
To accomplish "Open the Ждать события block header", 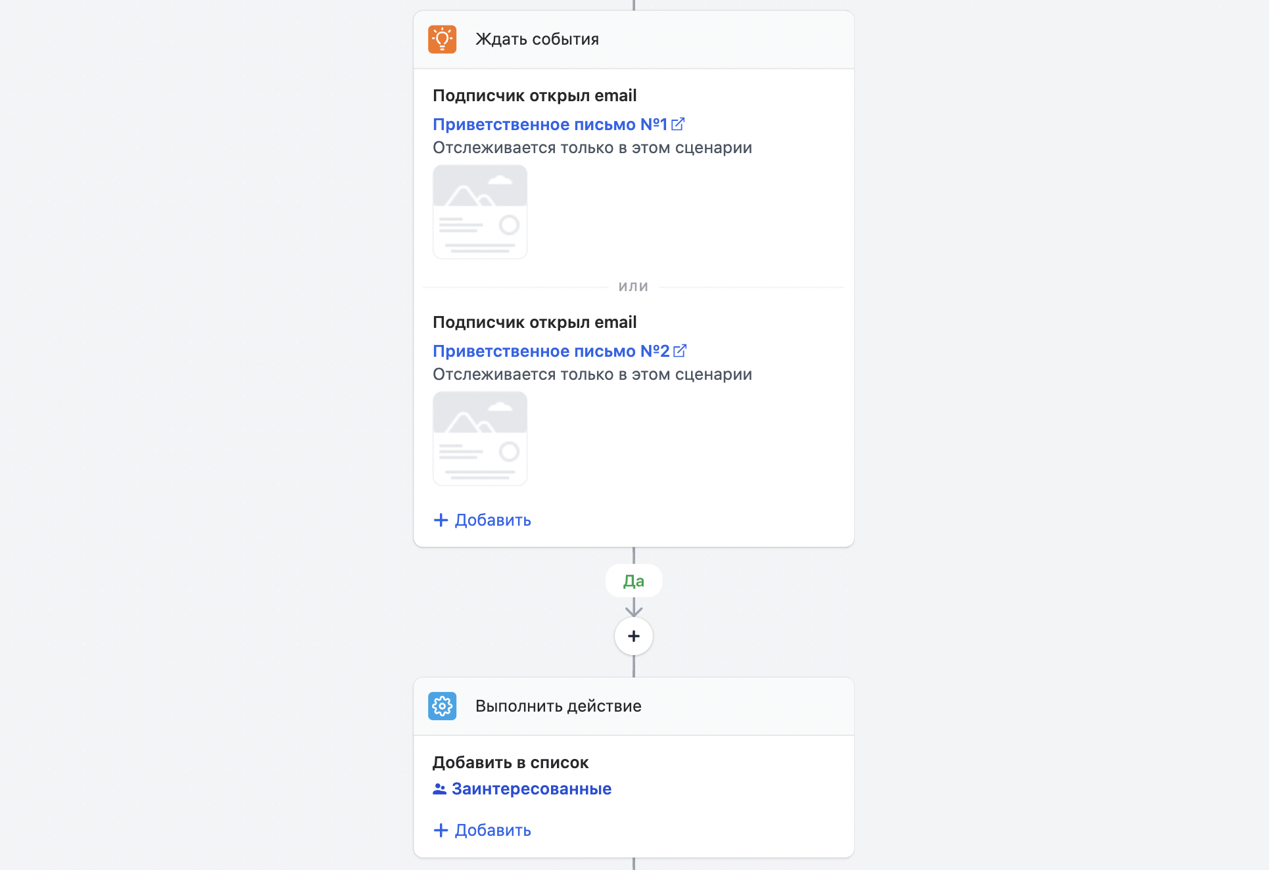I will click(x=633, y=39).
